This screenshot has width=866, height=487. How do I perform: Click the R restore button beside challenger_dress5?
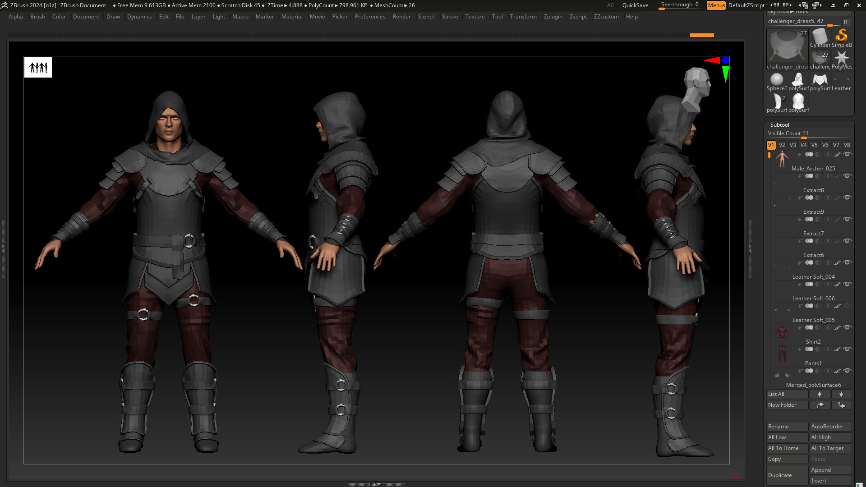coord(846,22)
